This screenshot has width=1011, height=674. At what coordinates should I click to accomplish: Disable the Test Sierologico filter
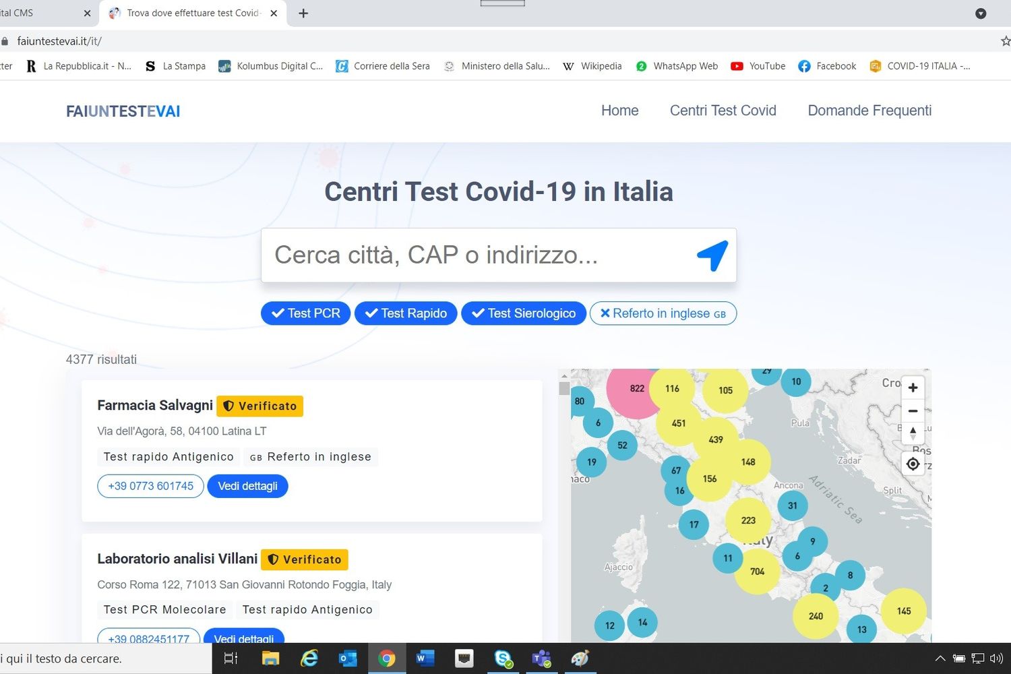pyautogui.click(x=523, y=313)
